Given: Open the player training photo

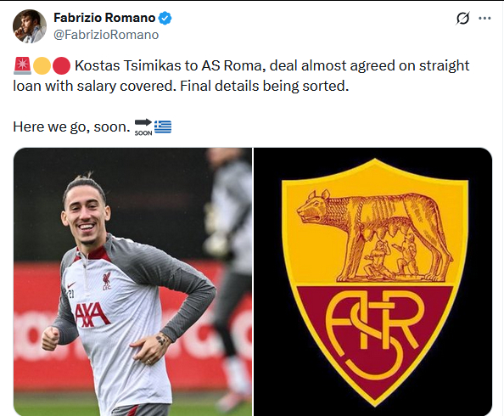Looking at the screenshot, I should 132,282.
